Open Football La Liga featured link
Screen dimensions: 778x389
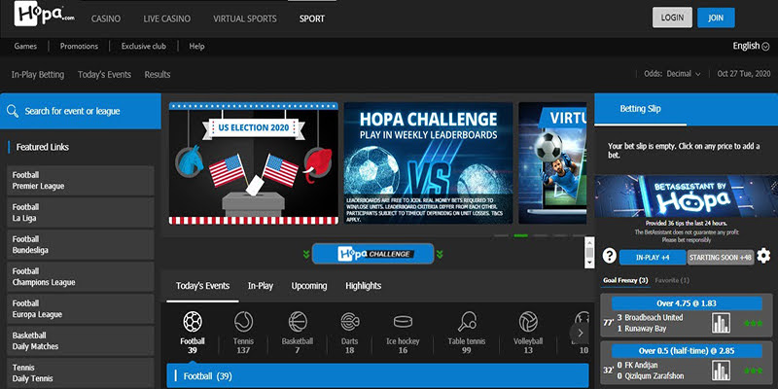(x=81, y=212)
